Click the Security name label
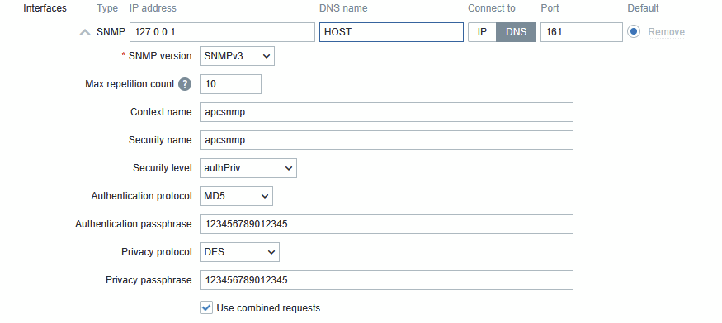 click(x=160, y=140)
